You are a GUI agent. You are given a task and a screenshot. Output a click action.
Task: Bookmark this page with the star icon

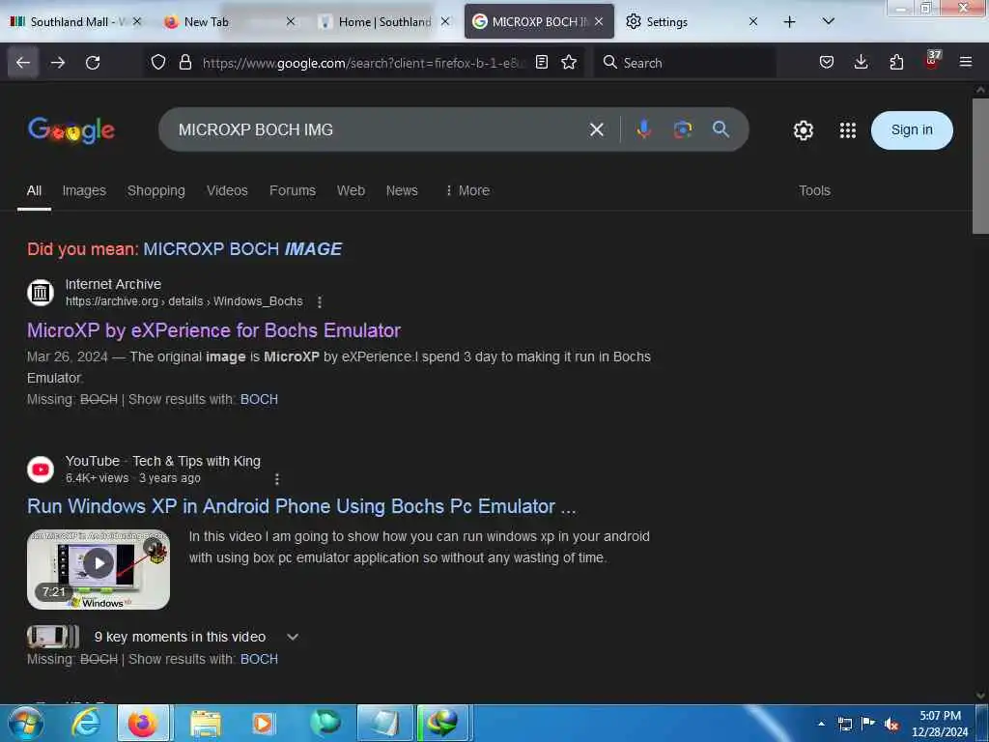(569, 62)
